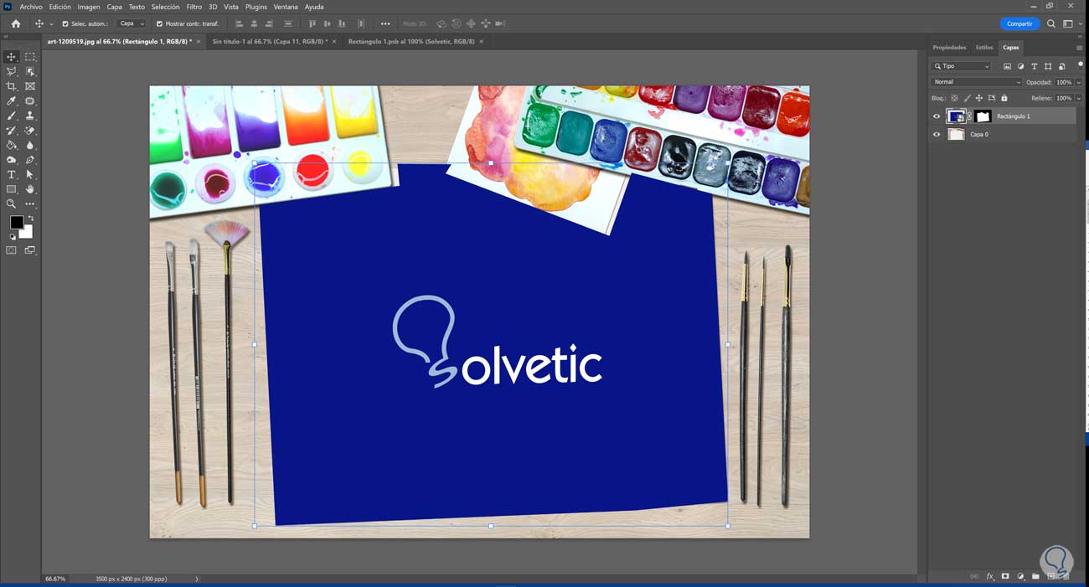The image size is (1089, 587).
Task: Select the Crop tool
Action: tap(11, 86)
